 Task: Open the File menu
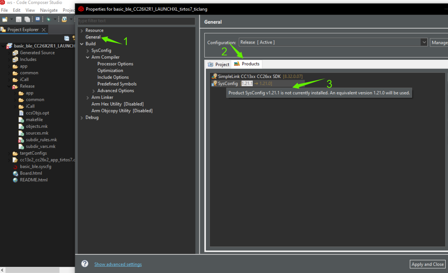[x=5, y=10]
